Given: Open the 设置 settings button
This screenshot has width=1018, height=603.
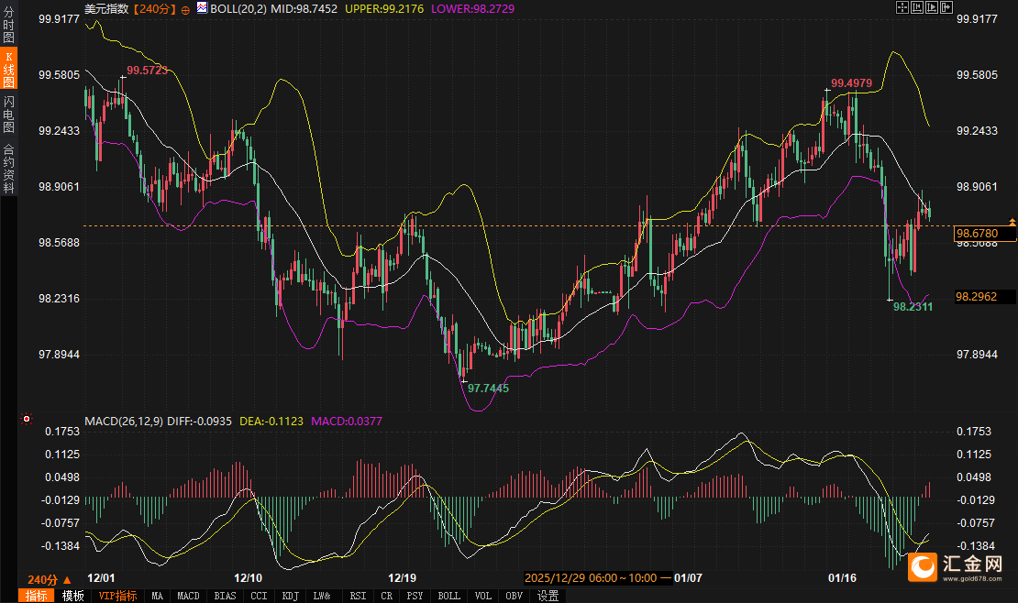Looking at the screenshot, I should (548, 596).
